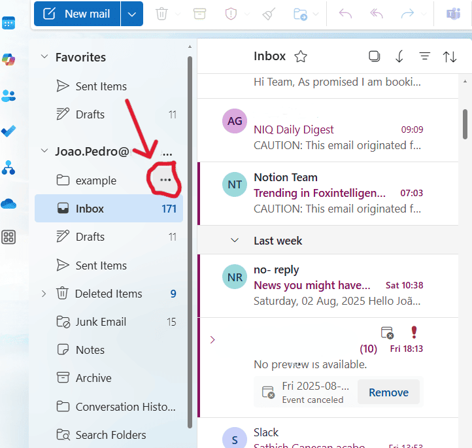The height and width of the screenshot is (448, 472).
Task: Collapse the Last week group
Action: 235,240
